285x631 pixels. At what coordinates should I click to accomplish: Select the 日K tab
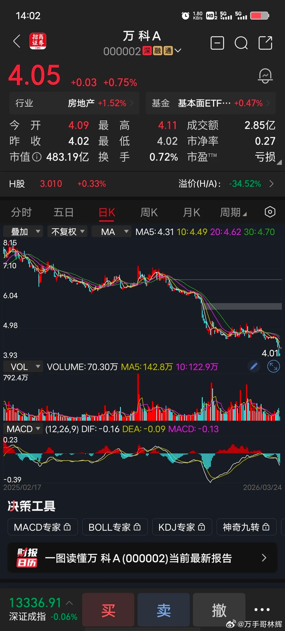(107, 213)
